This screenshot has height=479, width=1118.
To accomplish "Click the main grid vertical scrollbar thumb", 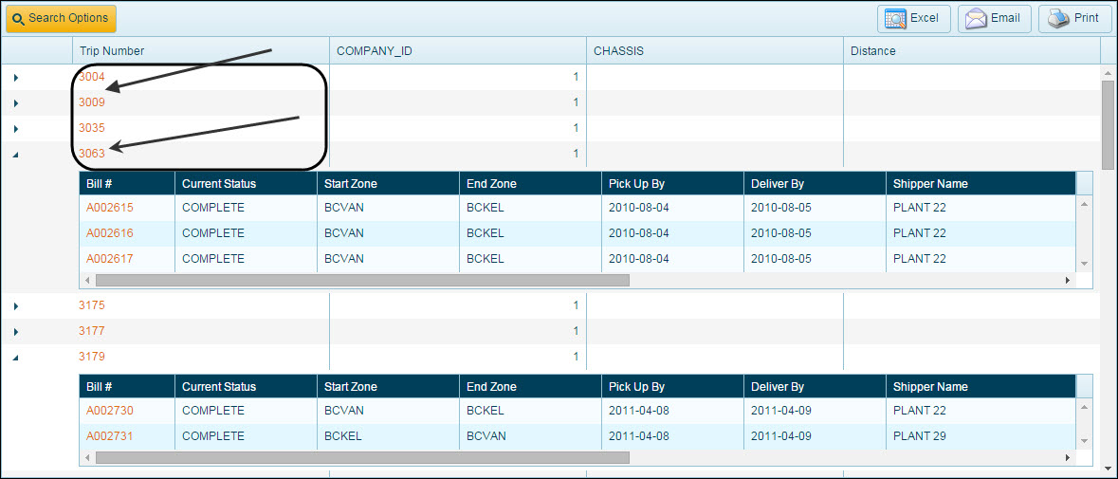I will tap(1108, 125).
